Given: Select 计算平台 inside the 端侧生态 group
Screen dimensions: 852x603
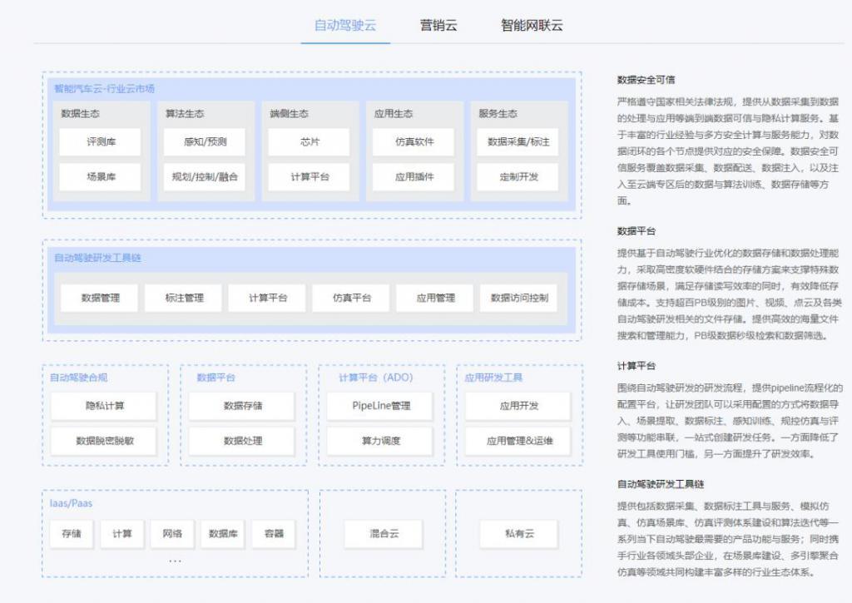Looking at the screenshot, I should [310, 176].
